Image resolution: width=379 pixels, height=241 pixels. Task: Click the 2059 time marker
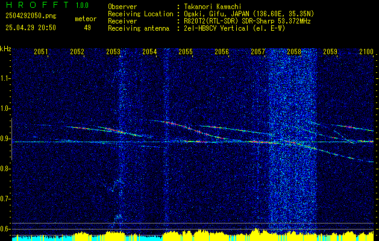point(330,51)
